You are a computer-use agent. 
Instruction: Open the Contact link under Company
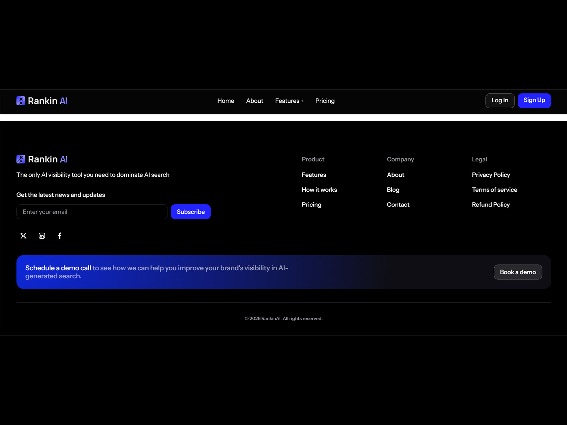398,205
